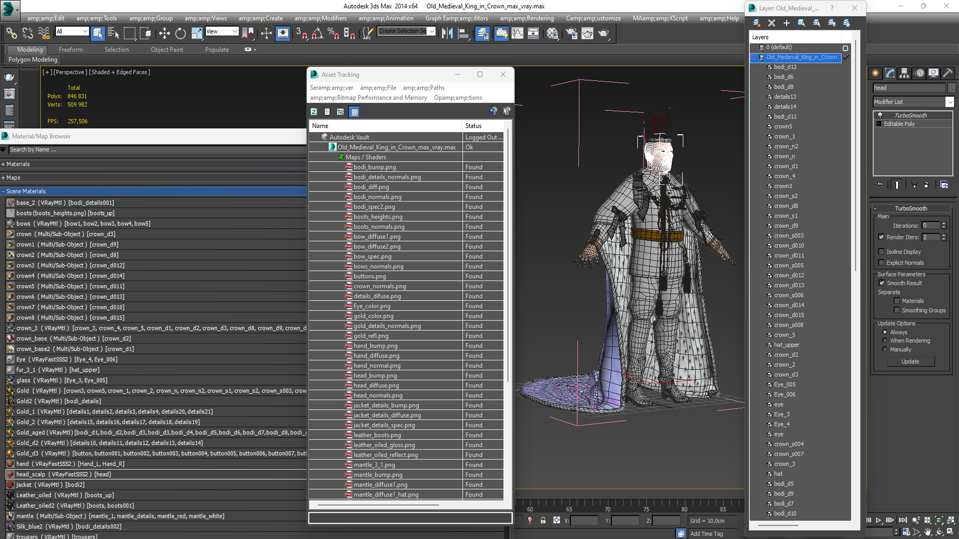Collapse Old_Medieval_King_in_Crown layer tree

(x=754, y=57)
